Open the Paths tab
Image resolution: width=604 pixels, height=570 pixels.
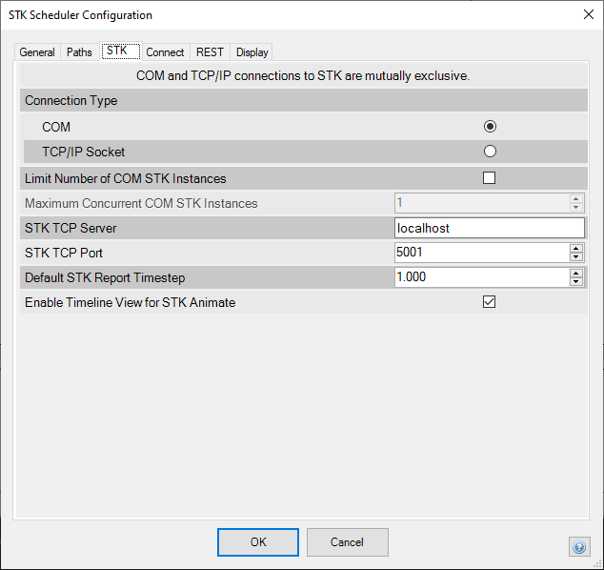click(x=79, y=52)
